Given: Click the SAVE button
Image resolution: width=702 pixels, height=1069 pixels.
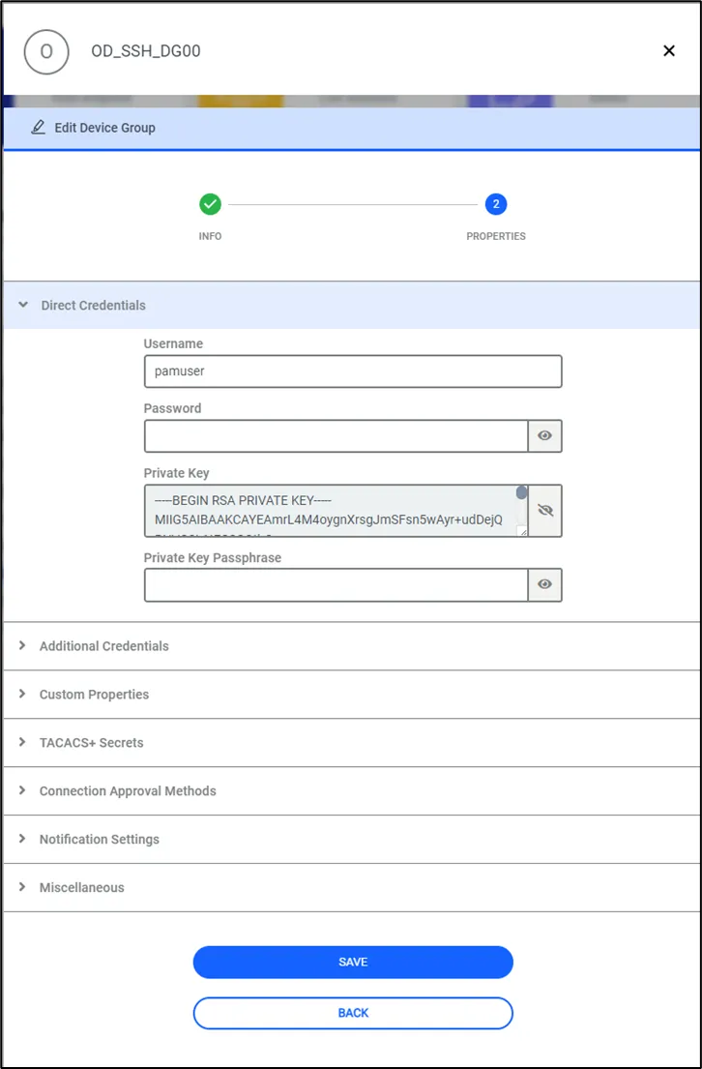Looking at the screenshot, I should click(353, 962).
